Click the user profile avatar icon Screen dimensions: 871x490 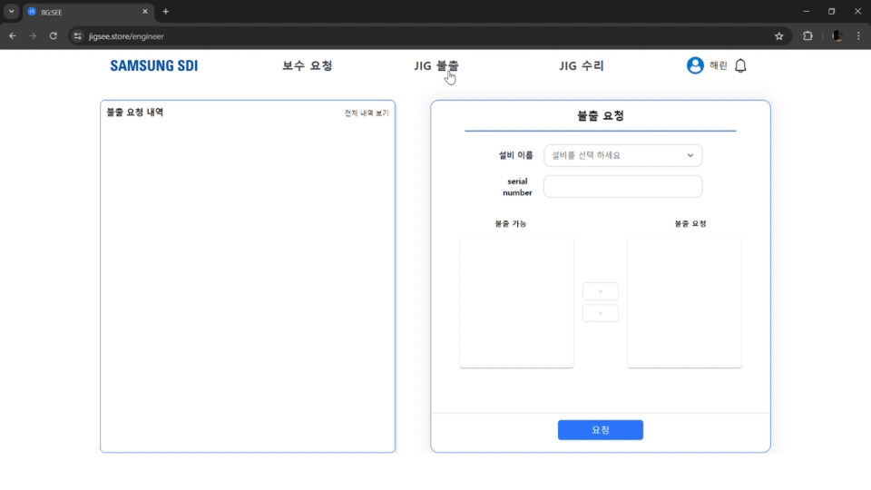click(x=695, y=65)
